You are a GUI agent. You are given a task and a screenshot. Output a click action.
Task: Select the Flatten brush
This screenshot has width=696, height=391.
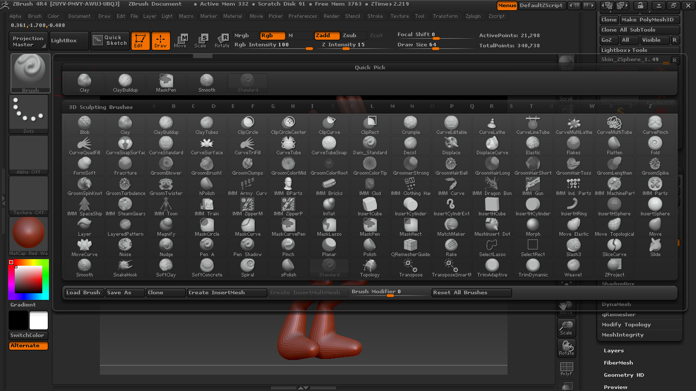614,146
